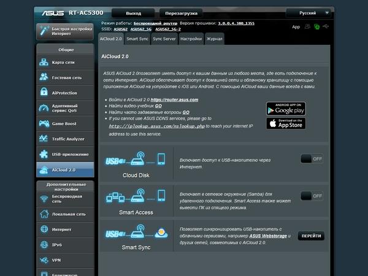This screenshot has width=368, height=276.
Task: Click the Smart Sync label under diagram
Action: 136,247
